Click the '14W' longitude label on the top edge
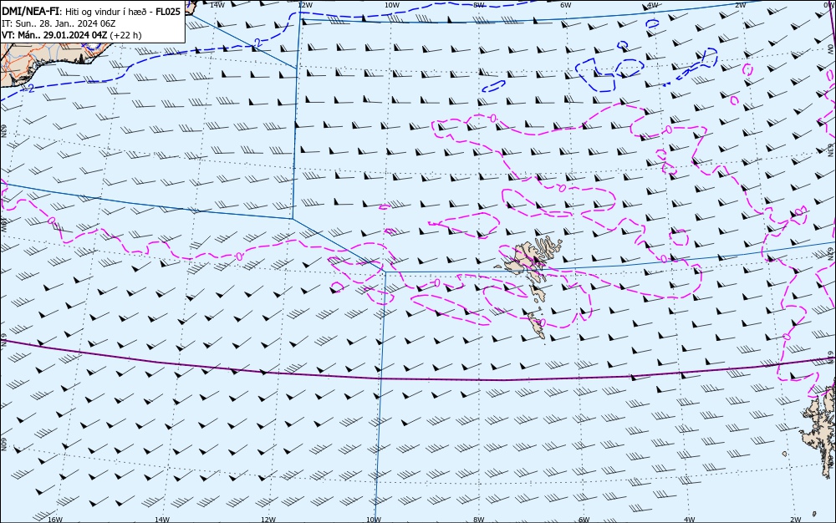836x523 pixels. point(217,4)
